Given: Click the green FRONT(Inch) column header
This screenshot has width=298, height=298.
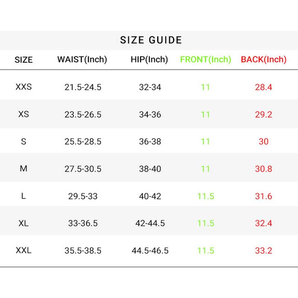Looking at the screenshot, I should pyautogui.click(x=206, y=59).
